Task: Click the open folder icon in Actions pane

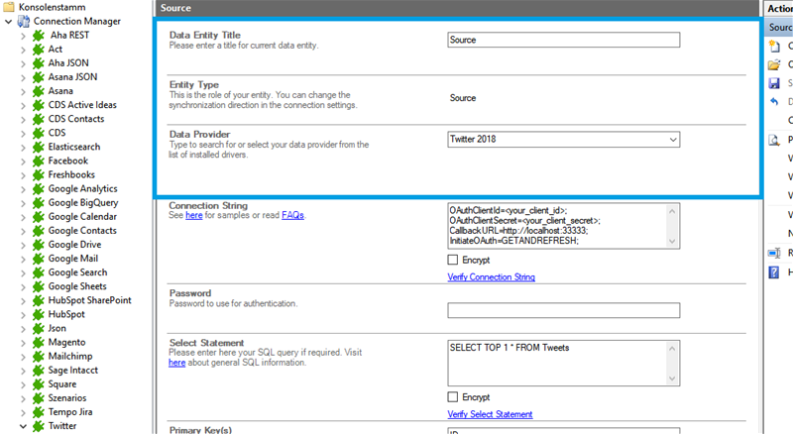Action: click(775, 64)
